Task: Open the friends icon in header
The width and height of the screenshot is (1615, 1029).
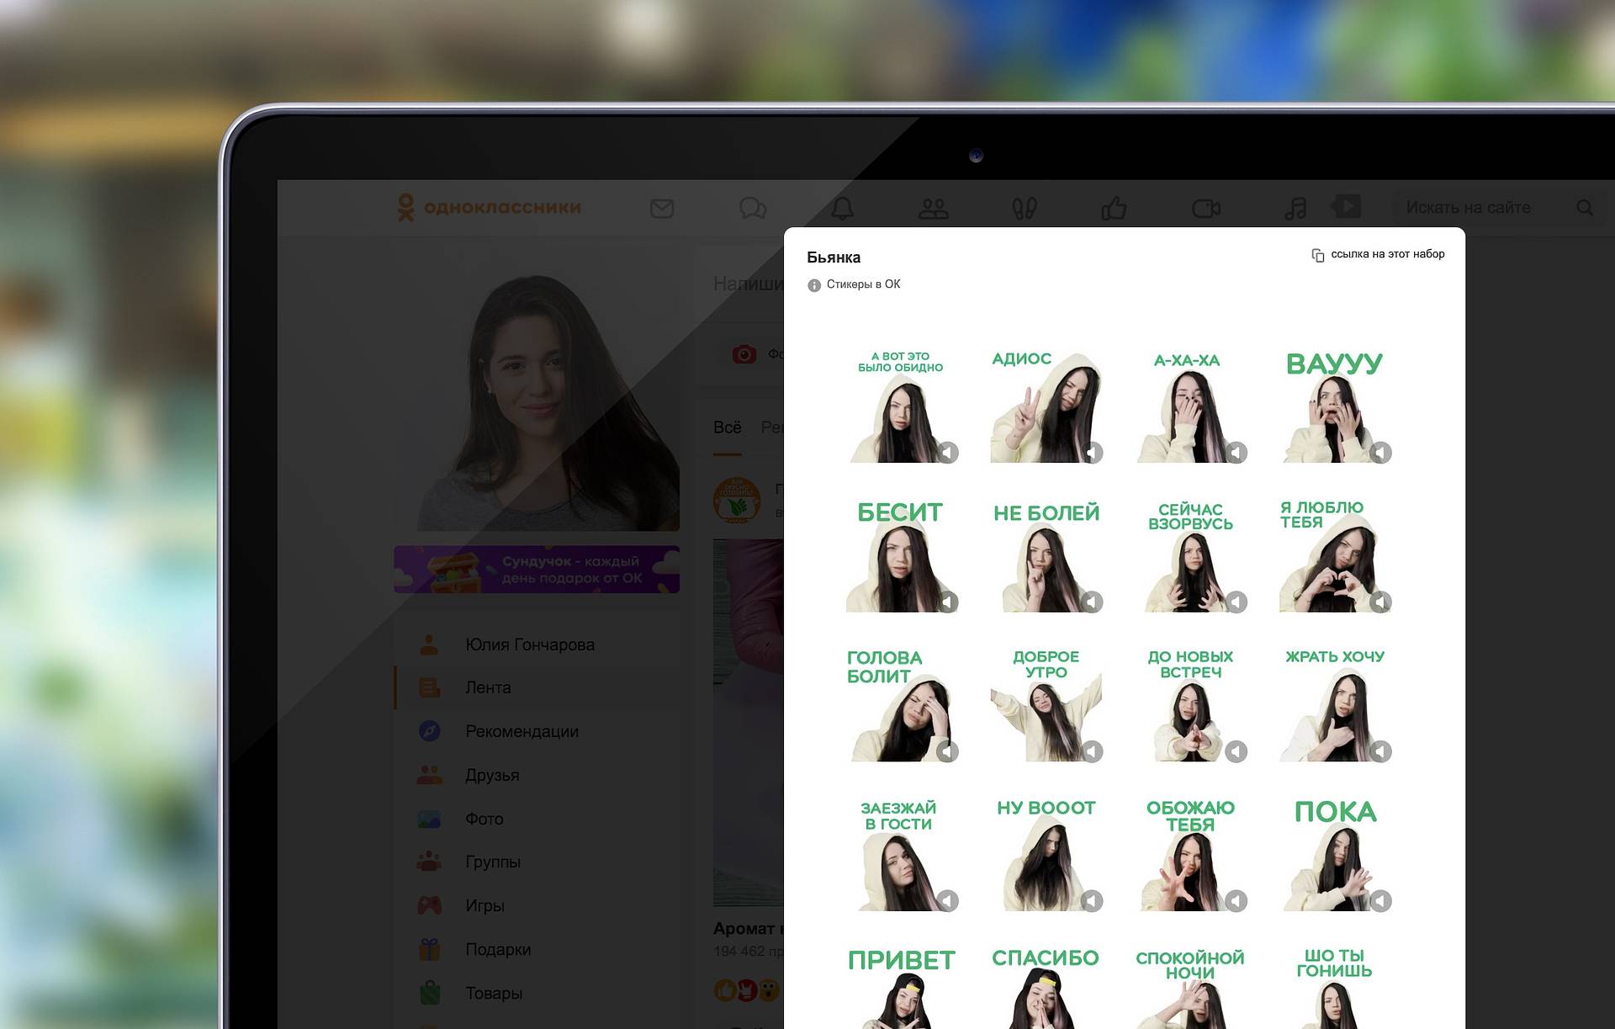Action: point(934,208)
